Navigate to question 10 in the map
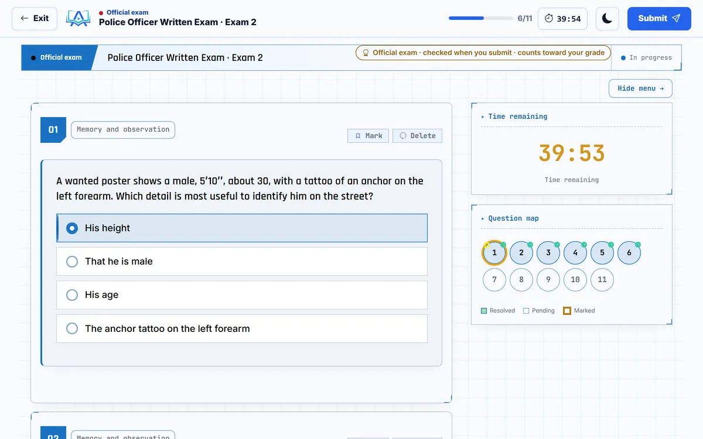The height and width of the screenshot is (439, 703). (x=575, y=280)
